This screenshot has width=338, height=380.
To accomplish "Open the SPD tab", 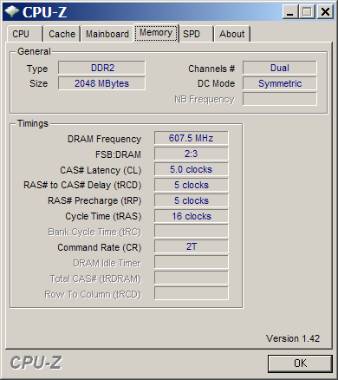I will coord(196,34).
